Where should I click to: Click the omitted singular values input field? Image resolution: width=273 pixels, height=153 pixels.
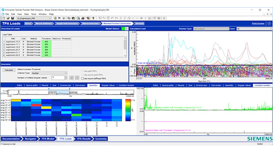tap(58, 77)
